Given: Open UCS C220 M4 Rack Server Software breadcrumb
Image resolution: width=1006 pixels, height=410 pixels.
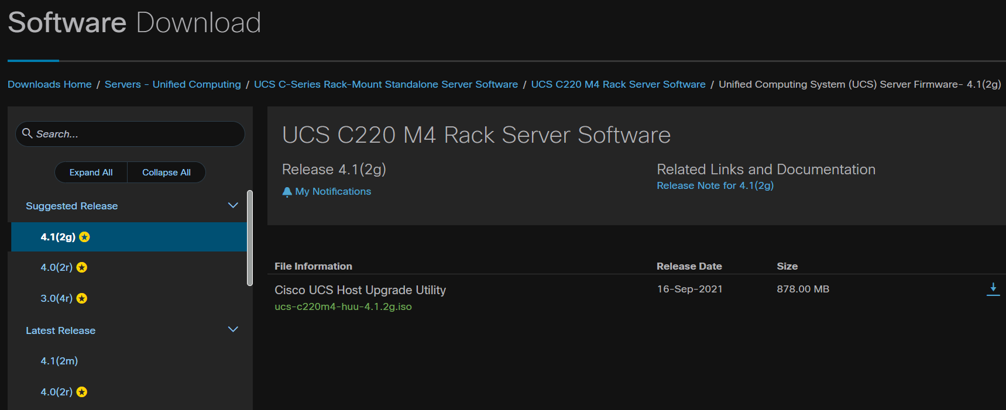Looking at the screenshot, I should pyautogui.click(x=618, y=84).
